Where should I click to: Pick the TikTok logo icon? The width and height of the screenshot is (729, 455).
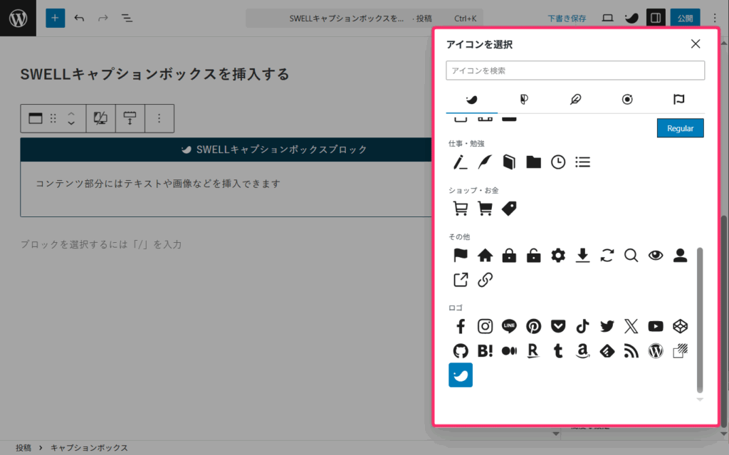pyautogui.click(x=582, y=326)
